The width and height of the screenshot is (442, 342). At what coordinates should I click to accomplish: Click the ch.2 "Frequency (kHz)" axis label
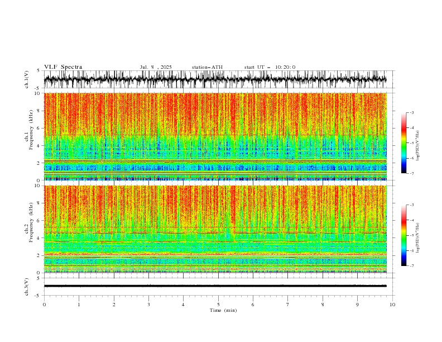pos(31,222)
